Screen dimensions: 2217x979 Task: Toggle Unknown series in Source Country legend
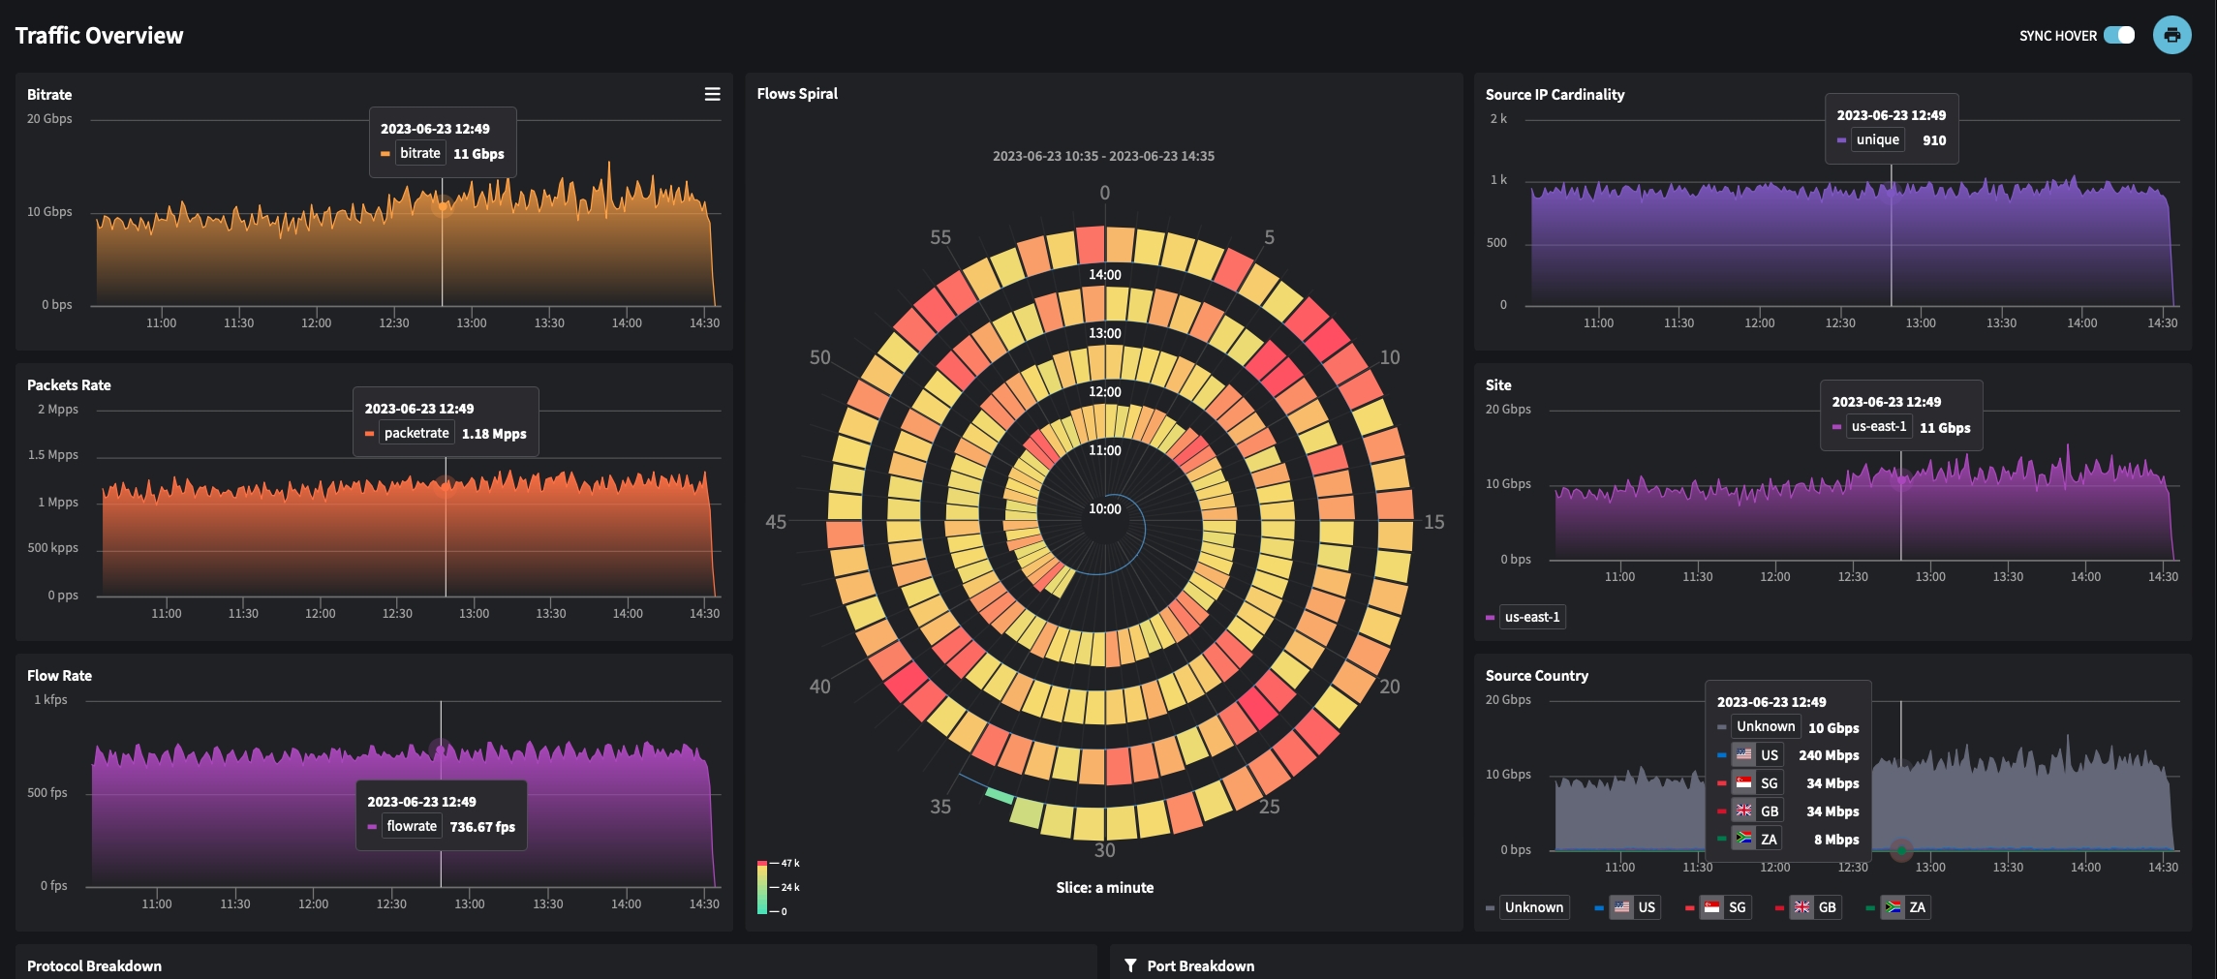pos(1533,907)
